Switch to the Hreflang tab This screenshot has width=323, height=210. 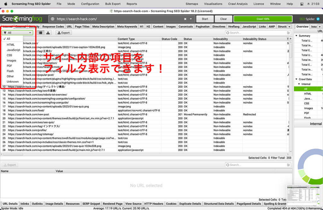tap(234, 26)
